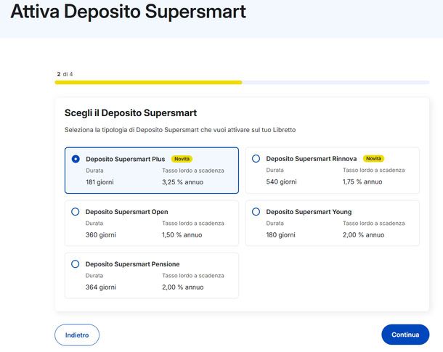443x352 pixels.
Task: Click heading 'Scegli il Deposito Supersmart'
Action: pyautogui.click(x=131, y=113)
